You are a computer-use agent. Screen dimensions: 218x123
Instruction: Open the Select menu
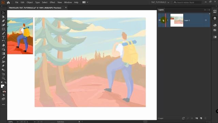click(45, 2)
